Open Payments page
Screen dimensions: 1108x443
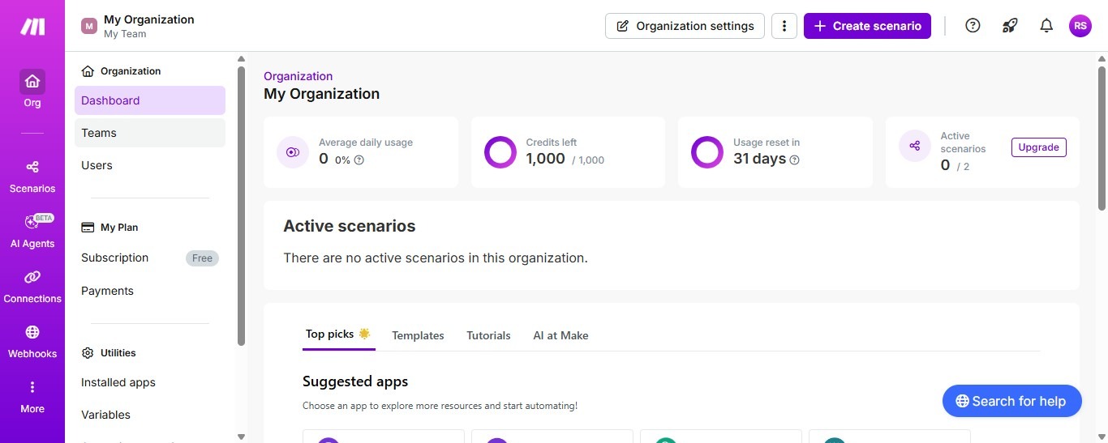point(107,291)
